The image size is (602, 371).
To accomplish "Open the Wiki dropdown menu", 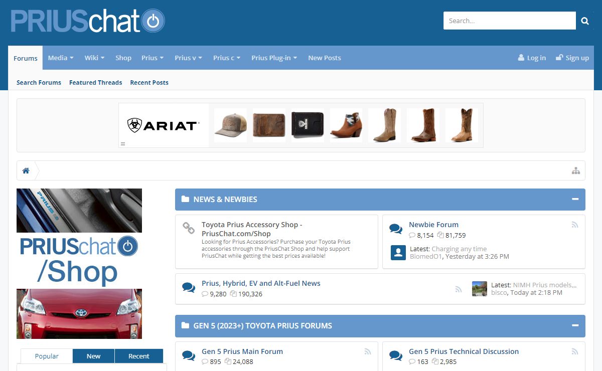I will tap(94, 58).
